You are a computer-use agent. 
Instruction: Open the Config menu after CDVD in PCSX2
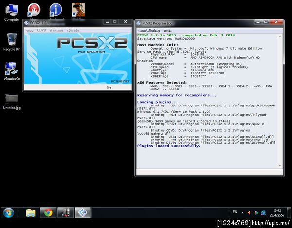pyautogui.click(x=56, y=30)
